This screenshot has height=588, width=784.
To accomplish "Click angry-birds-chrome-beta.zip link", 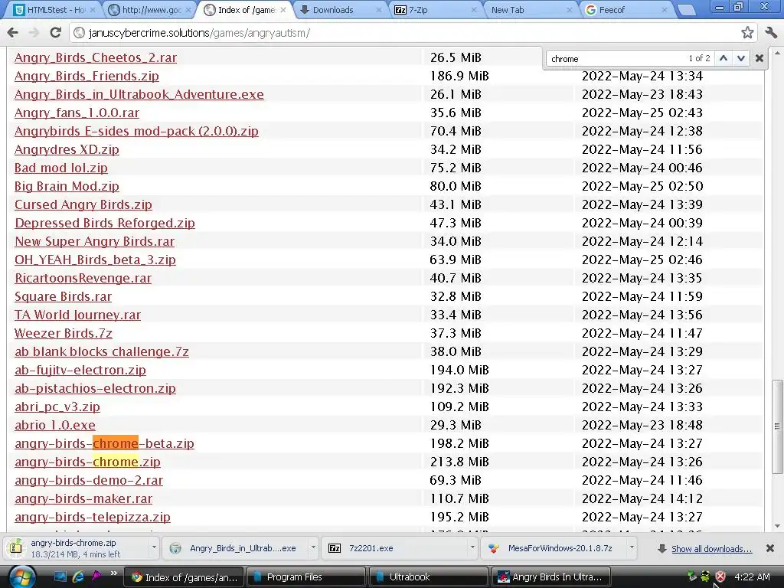I will pyautogui.click(x=104, y=444).
